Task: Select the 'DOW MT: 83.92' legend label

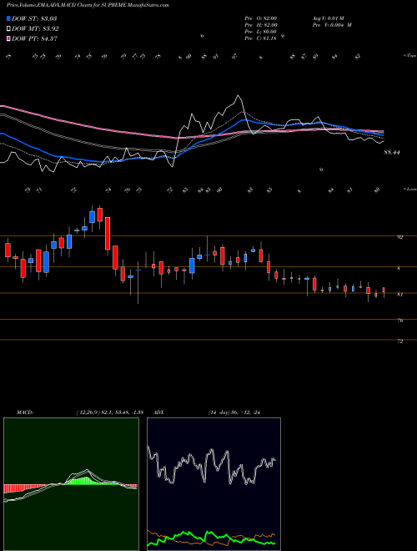Action: pyautogui.click(x=35, y=29)
